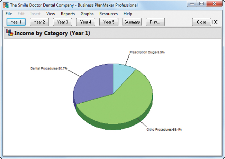Click the Close button in toolbar
This screenshot has height=159, width=225.
coord(201,22)
